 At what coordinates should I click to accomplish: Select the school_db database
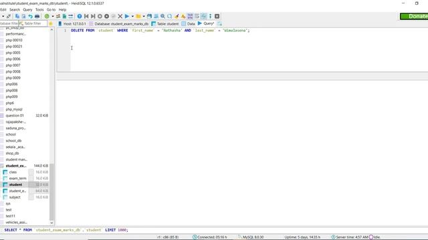point(13,141)
